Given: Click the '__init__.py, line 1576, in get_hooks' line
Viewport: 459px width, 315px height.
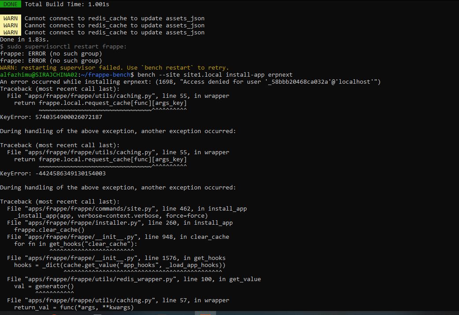Looking at the screenshot, I should (x=116, y=258).
